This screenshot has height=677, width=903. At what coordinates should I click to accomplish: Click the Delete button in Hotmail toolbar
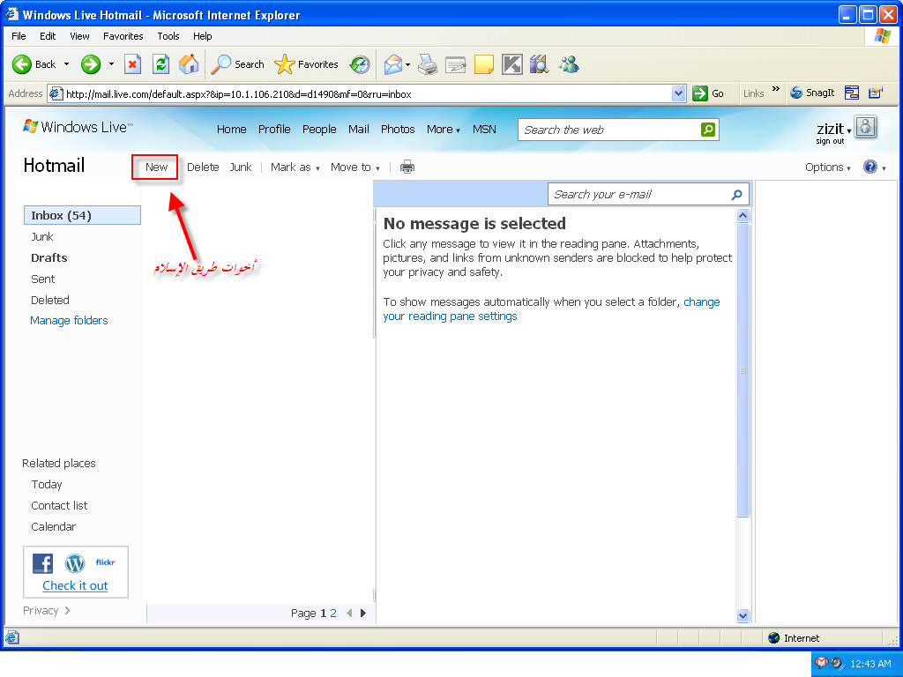point(203,167)
